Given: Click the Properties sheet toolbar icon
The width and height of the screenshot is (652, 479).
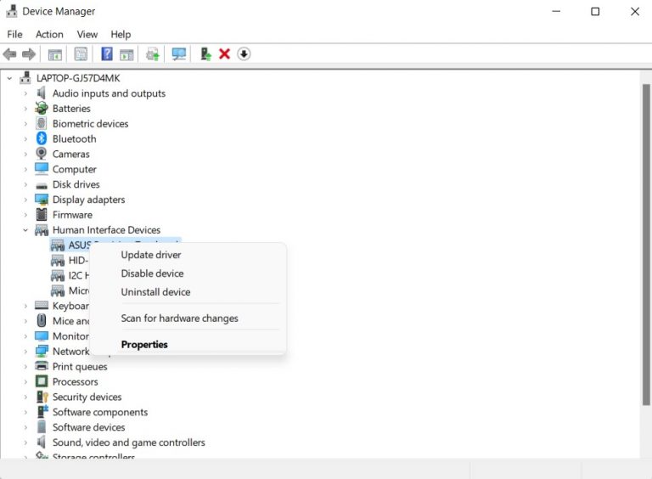Looking at the screenshot, I should point(81,54).
